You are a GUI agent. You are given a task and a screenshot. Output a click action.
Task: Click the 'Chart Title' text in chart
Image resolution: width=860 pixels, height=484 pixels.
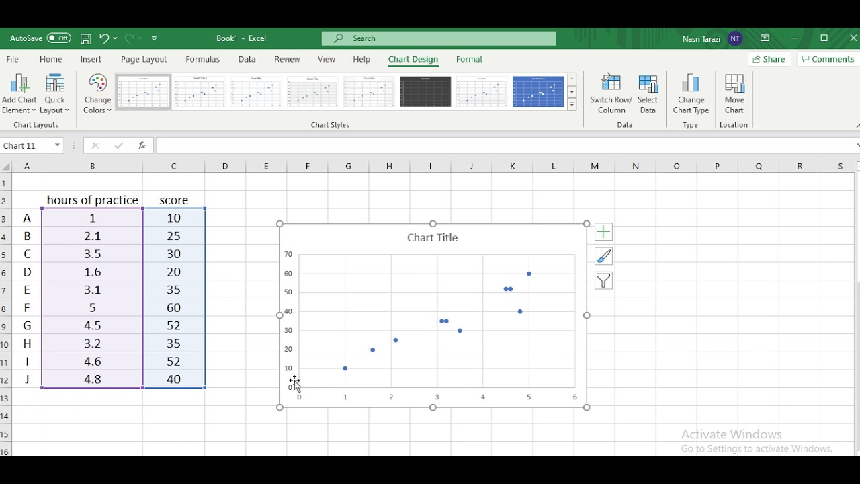(x=432, y=237)
